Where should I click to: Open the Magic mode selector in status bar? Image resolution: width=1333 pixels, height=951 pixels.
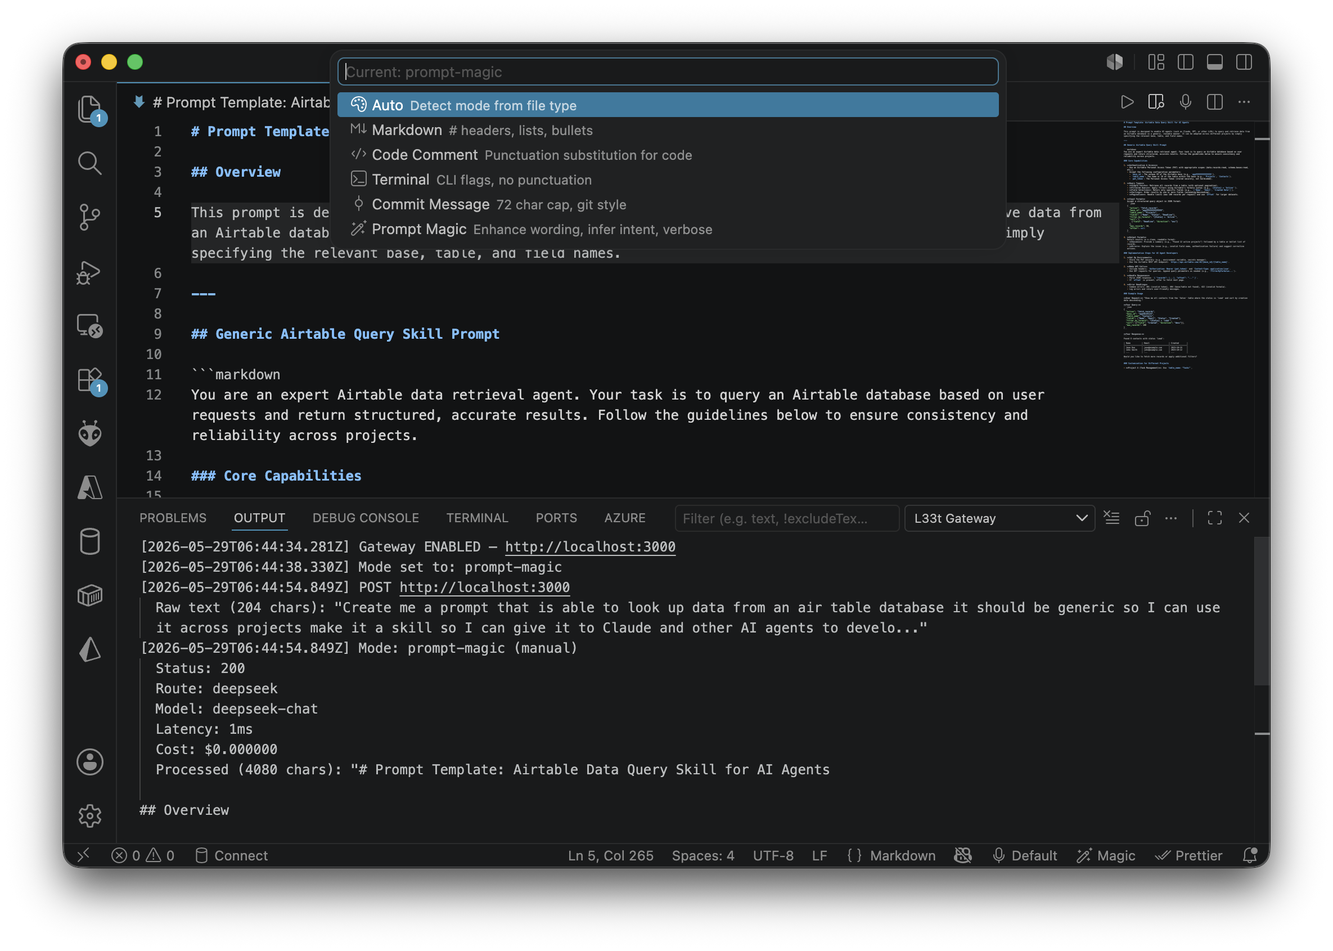1106,855
